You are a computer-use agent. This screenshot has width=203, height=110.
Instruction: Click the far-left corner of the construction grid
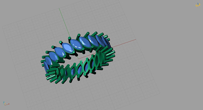[x=2, y=27]
